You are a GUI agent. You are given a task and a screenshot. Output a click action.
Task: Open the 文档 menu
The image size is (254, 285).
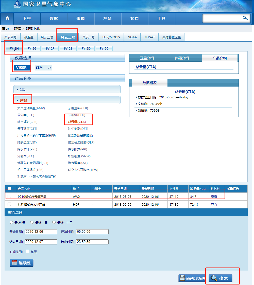coord(135,18)
